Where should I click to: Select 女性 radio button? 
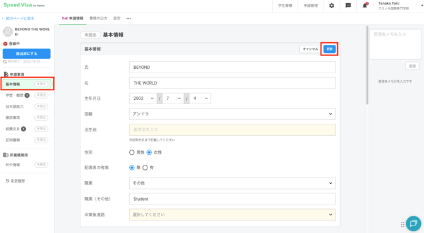coord(149,152)
